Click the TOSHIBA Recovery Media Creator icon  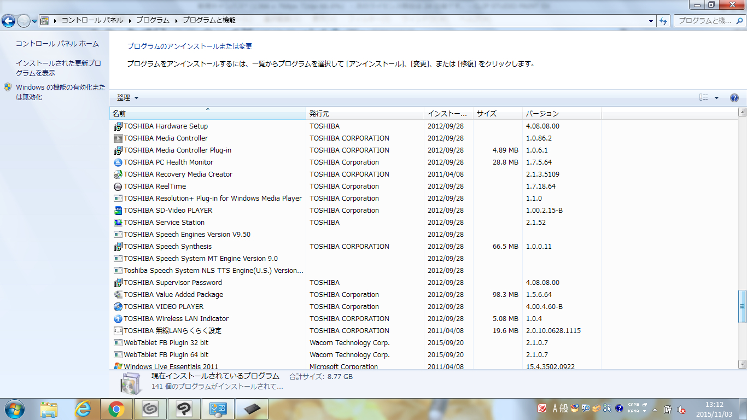pyautogui.click(x=118, y=174)
